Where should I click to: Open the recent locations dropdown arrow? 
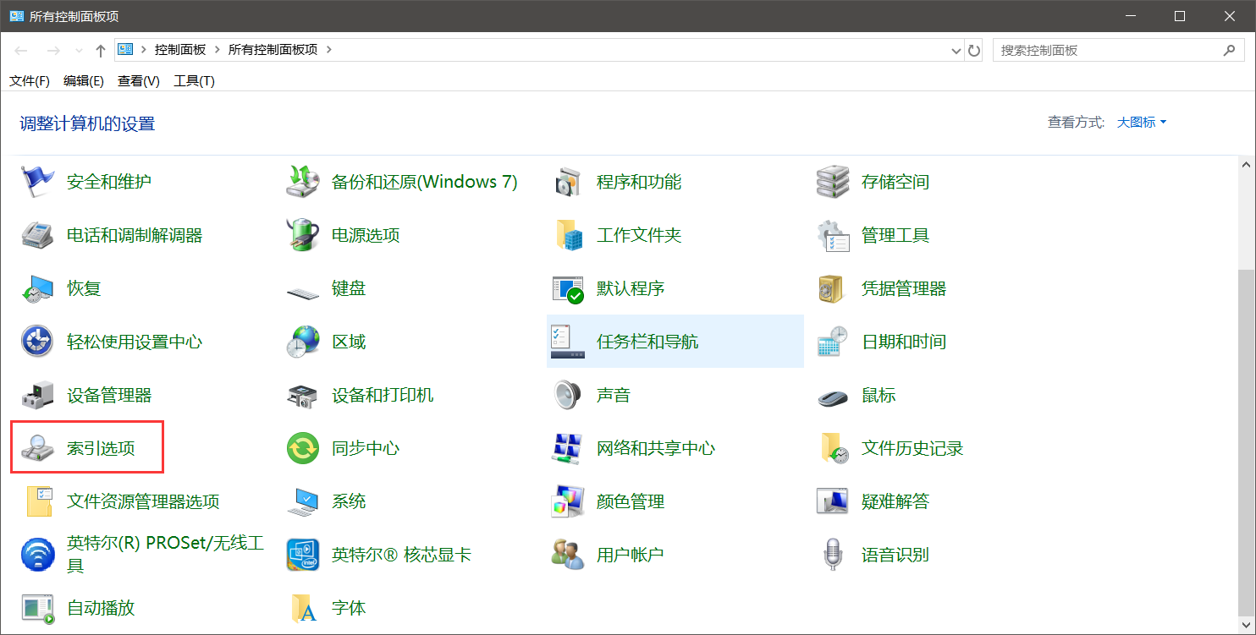click(x=80, y=51)
